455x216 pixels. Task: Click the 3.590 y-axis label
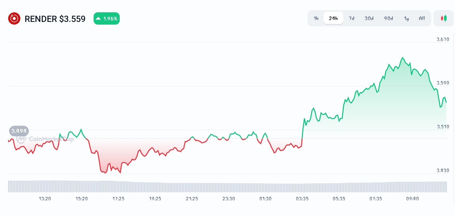(x=443, y=83)
